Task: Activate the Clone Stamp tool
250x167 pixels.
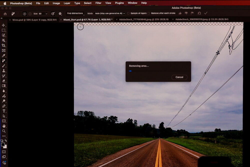Action: tap(3, 71)
